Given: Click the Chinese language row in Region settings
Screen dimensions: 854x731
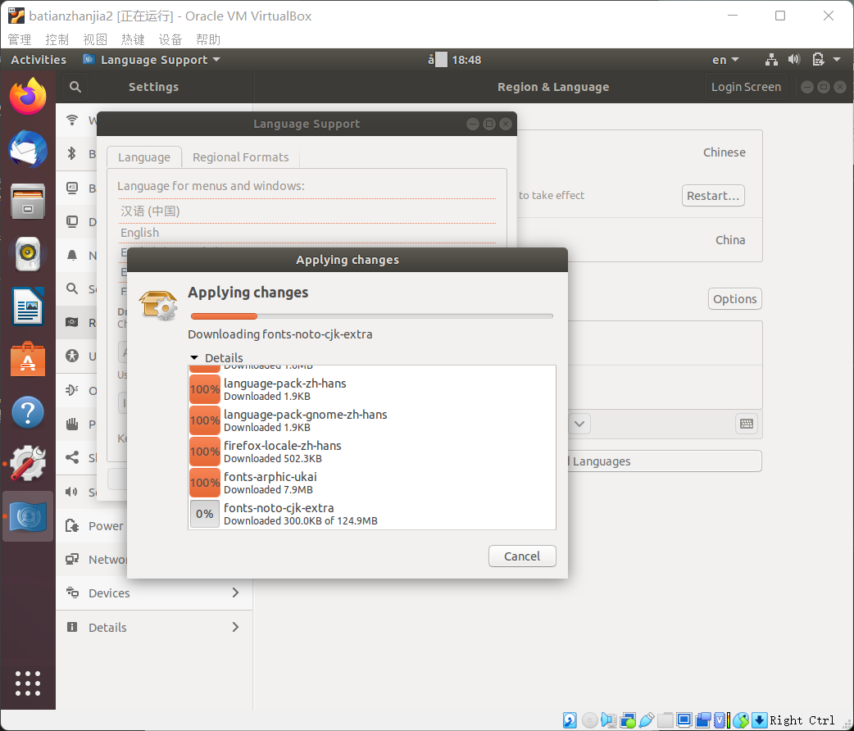Looking at the screenshot, I should [639, 152].
